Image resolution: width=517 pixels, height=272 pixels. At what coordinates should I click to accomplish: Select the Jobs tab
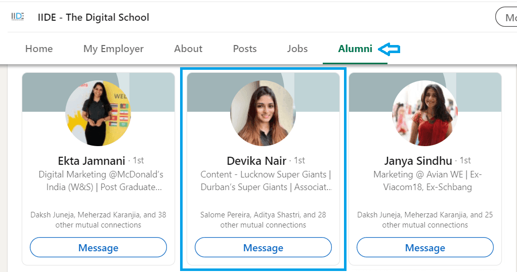pos(297,49)
